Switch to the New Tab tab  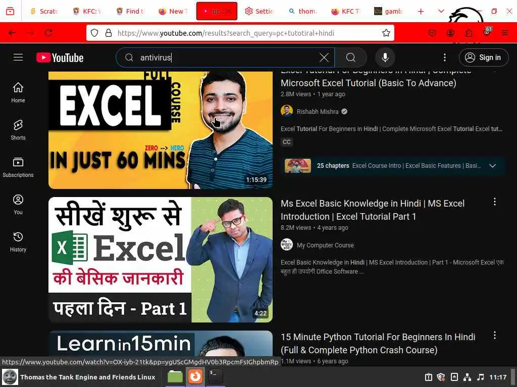tap(174, 11)
